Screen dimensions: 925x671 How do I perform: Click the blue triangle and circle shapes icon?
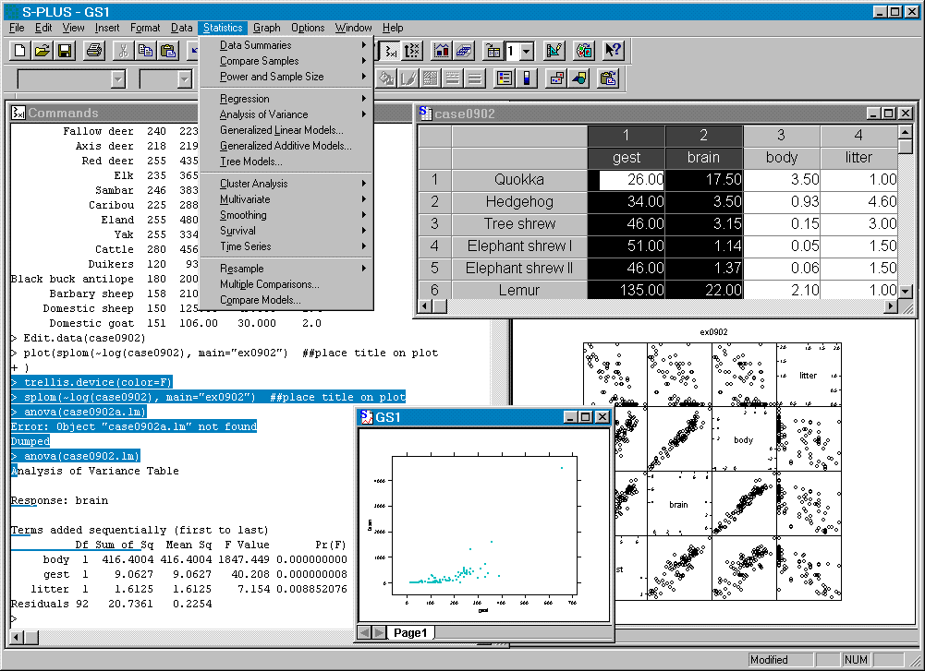coord(578,78)
